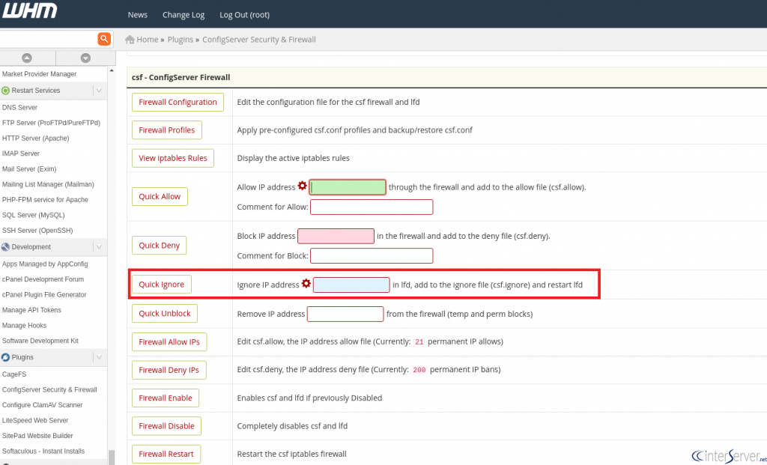
Task: Click the Plugins section icon
Action: pos(5,357)
